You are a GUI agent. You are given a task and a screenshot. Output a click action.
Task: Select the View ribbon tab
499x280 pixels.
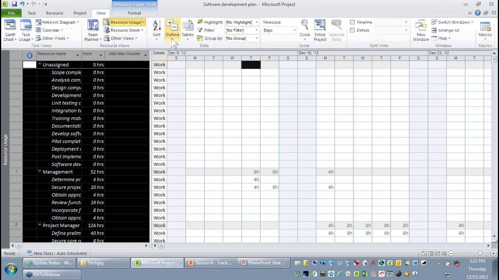[x=101, y=13]
